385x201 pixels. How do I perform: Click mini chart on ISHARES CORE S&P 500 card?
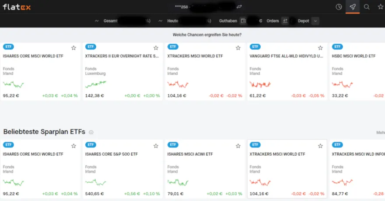tap(95, 182)
